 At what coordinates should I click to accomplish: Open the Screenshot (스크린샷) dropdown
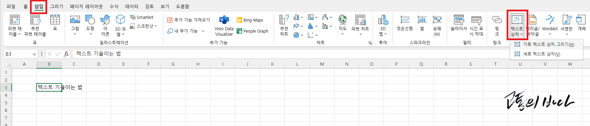(x=143, y=26)
